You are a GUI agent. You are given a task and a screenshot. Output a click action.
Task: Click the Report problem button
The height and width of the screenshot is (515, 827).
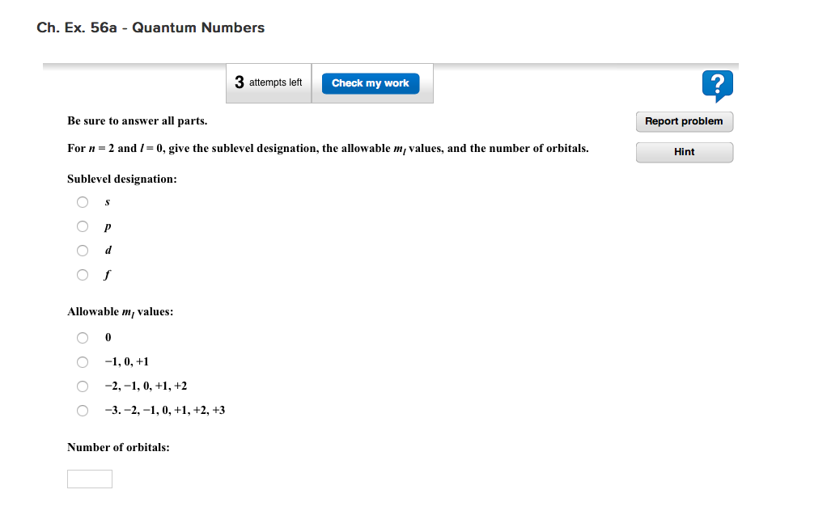tap(684, 121)
